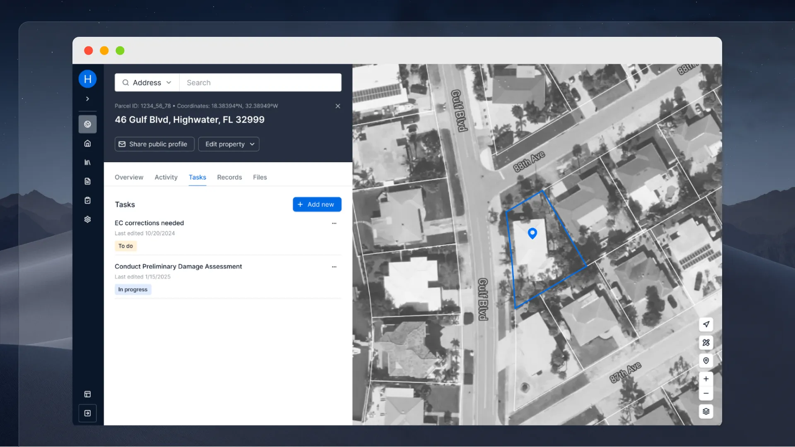The height and width of the screenshot is (447, 795).
Task: Switch to the Overview tab
Action: pyautogui.click(x=129, y=177)
